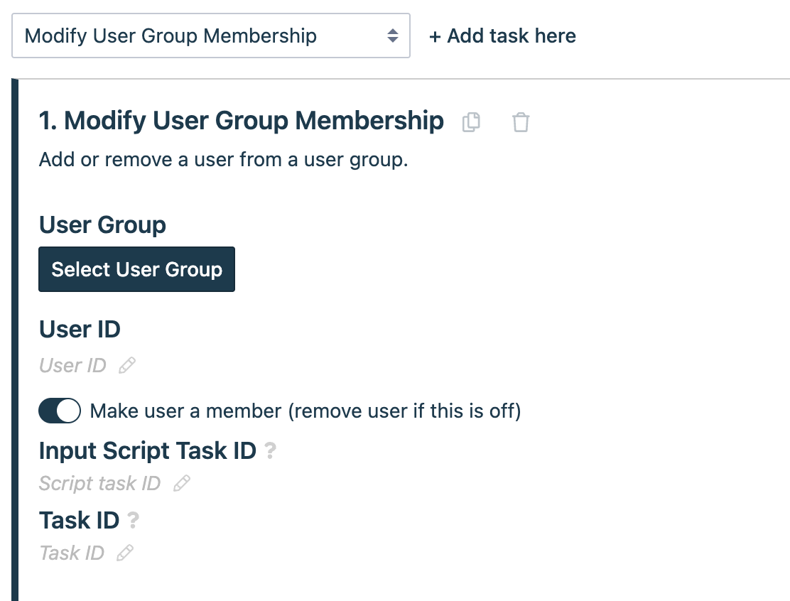Screen dimensions: 790x601
Task: Click the bold 'User ID' heading label
Action: click(x=80, y=329)
